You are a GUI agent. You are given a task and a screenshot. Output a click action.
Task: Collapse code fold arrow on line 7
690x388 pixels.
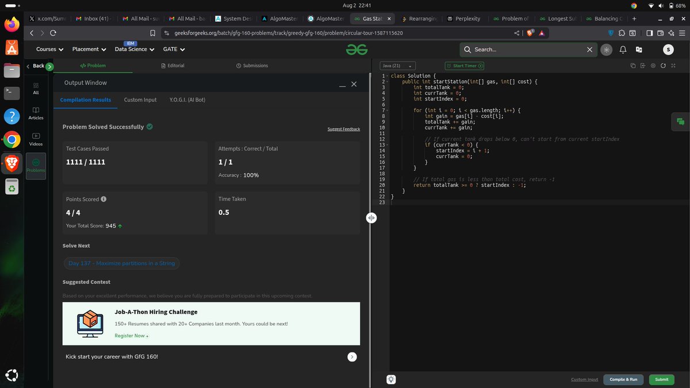(388, 110)
